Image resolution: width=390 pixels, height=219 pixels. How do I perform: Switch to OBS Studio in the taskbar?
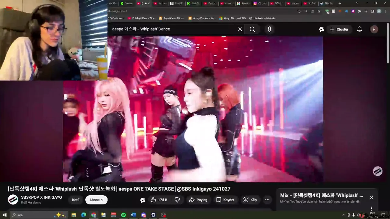tap(163, 215)
